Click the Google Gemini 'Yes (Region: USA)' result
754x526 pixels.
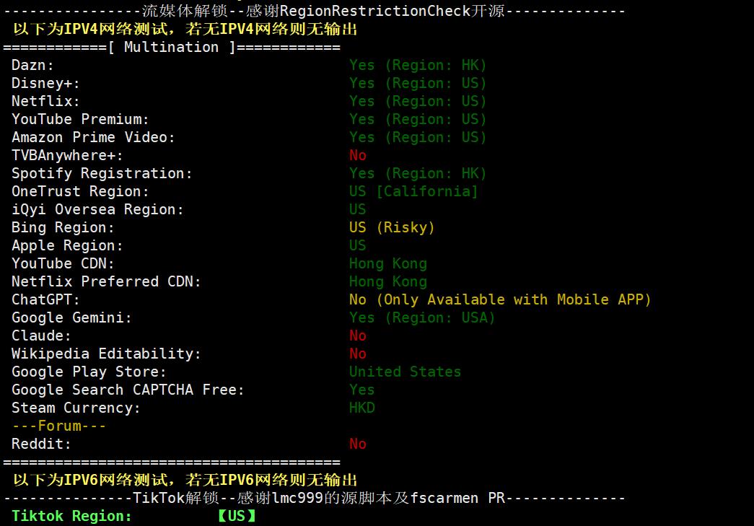[422, 318]
